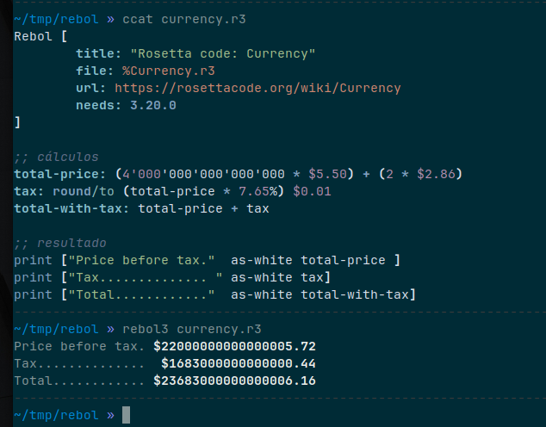Click the 'total-with-tax:' variable definition
Screen dimensions: 546x427
[x=72, y=208]
